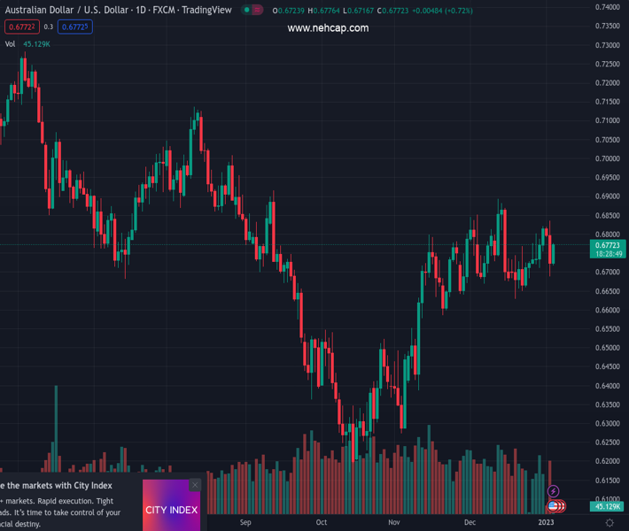The width and height of the screenshot is (629, 531).
Task: Select the Vol indicator legend label
Action: [x=10, y=43]
